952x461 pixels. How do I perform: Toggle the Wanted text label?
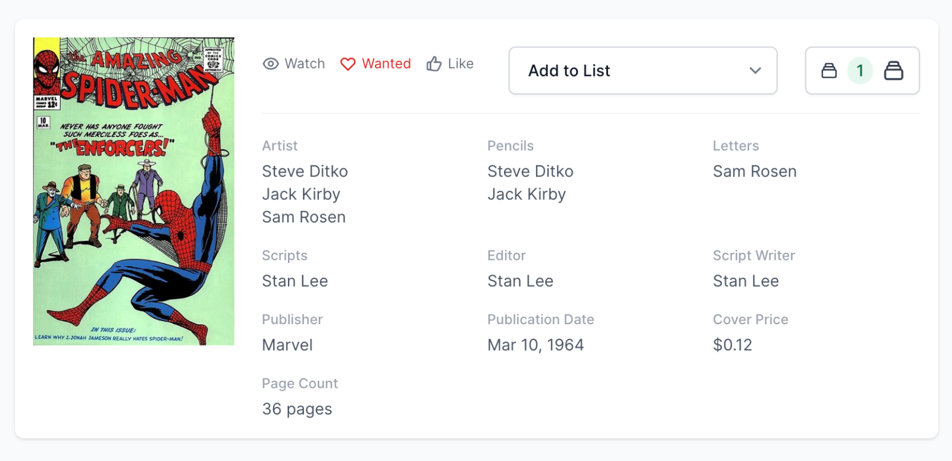[x=386, y=64]
